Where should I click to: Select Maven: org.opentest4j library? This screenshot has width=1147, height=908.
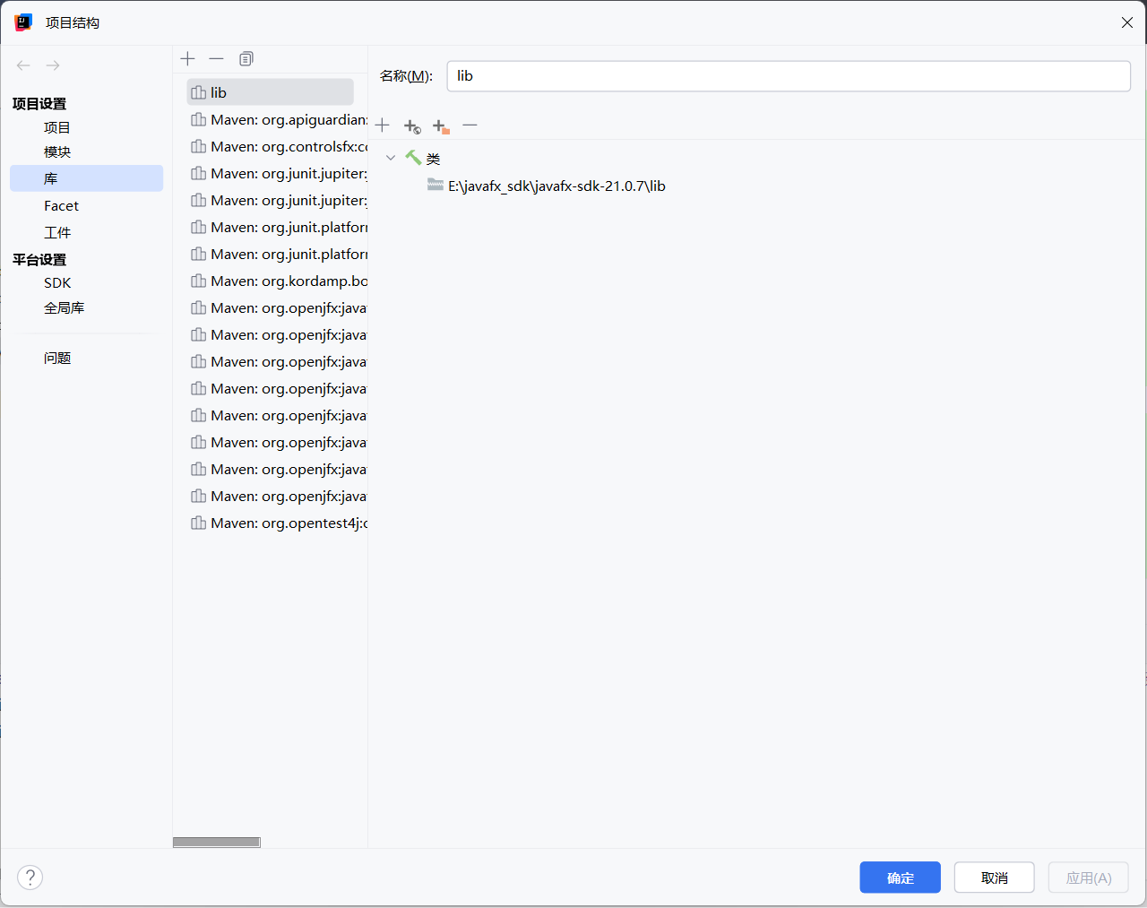[x=279, y=523]
